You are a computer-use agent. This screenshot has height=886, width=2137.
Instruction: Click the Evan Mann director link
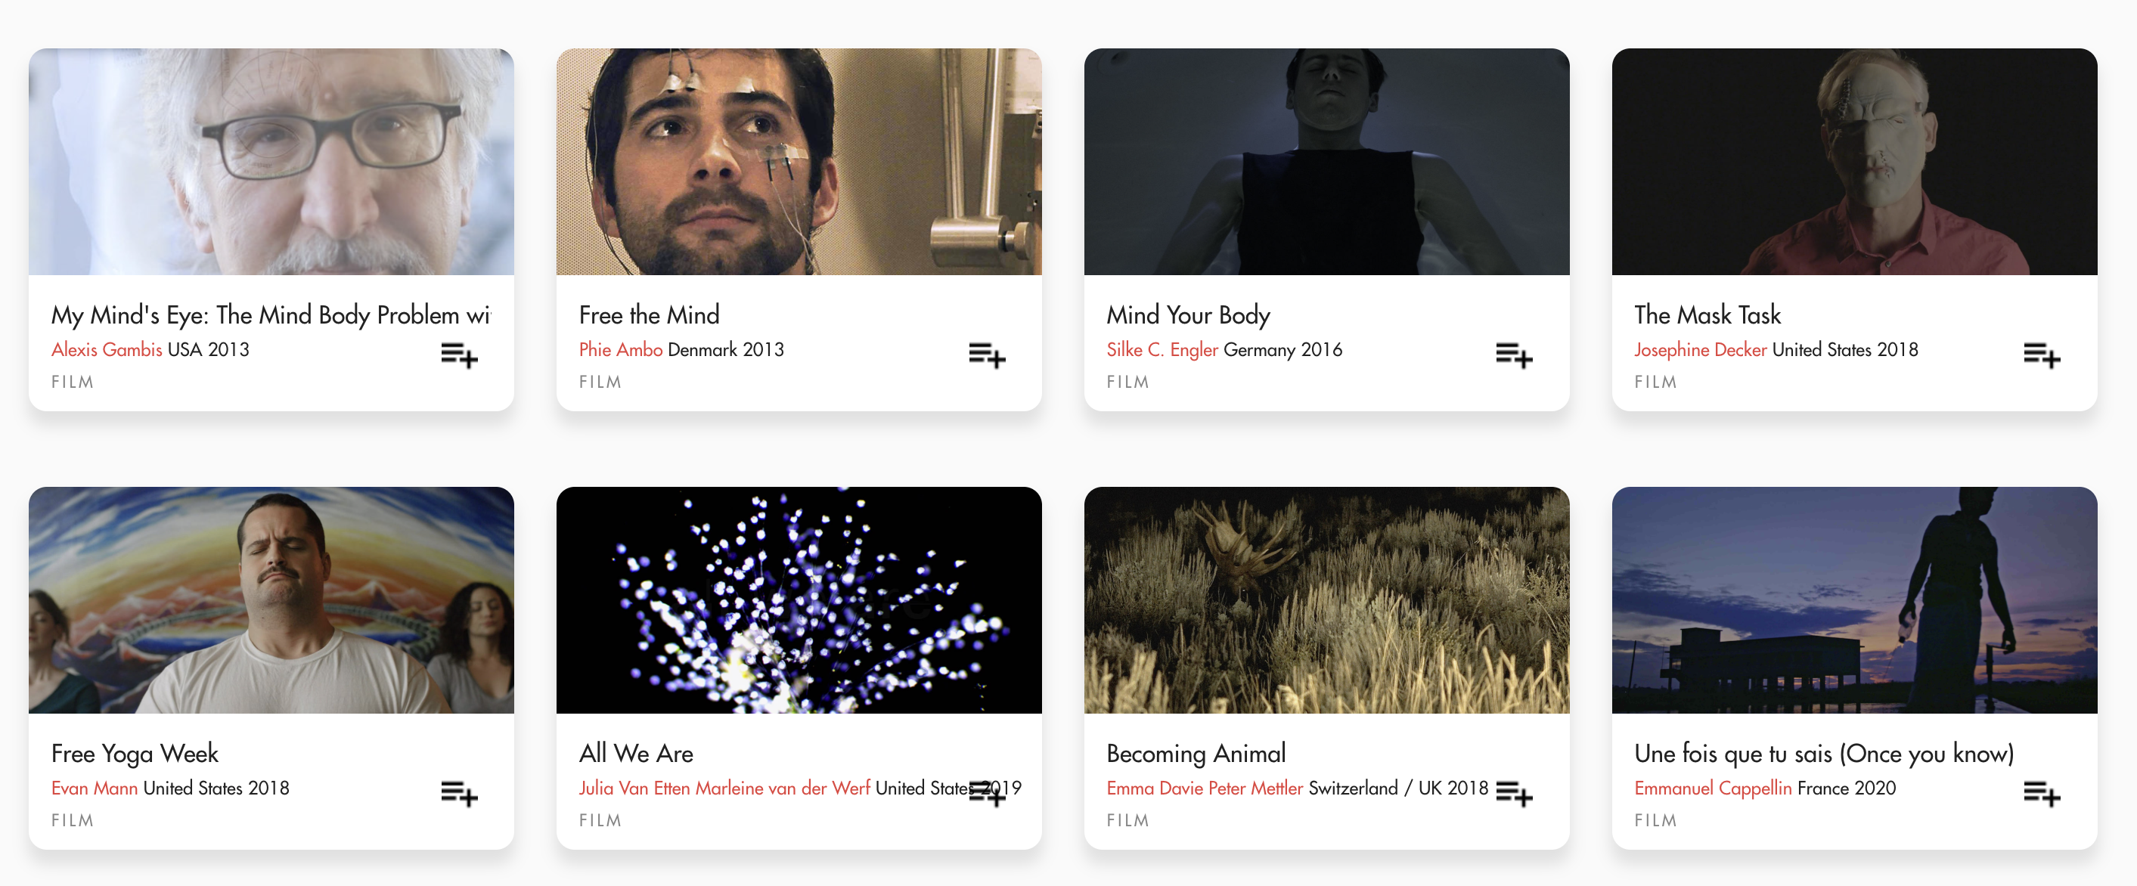tap(95, 787)
